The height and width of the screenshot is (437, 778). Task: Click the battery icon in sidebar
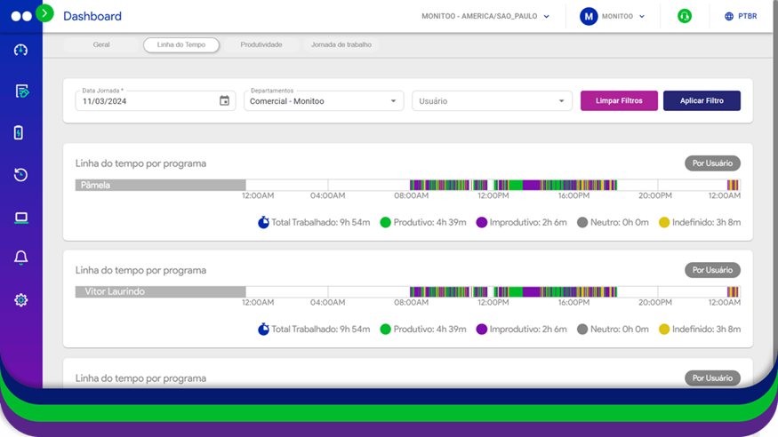tap(20, 133)
